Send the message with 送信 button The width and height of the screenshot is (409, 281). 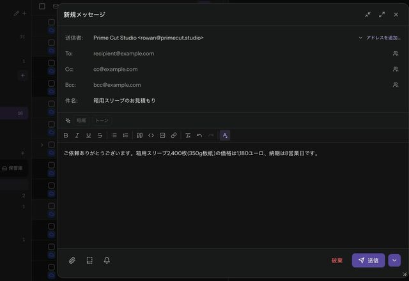tap(368, 260)
